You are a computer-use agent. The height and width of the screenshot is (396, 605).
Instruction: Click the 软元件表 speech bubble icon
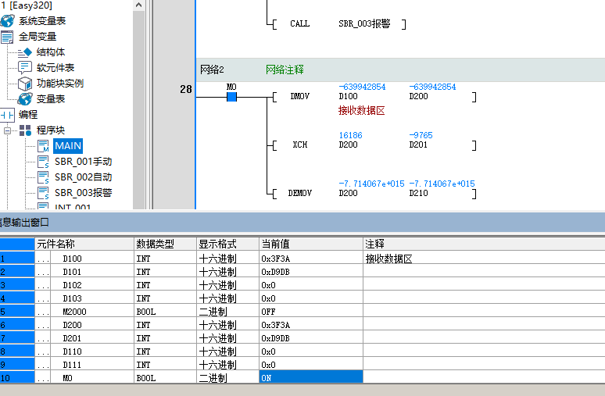[x=25, y=68]
